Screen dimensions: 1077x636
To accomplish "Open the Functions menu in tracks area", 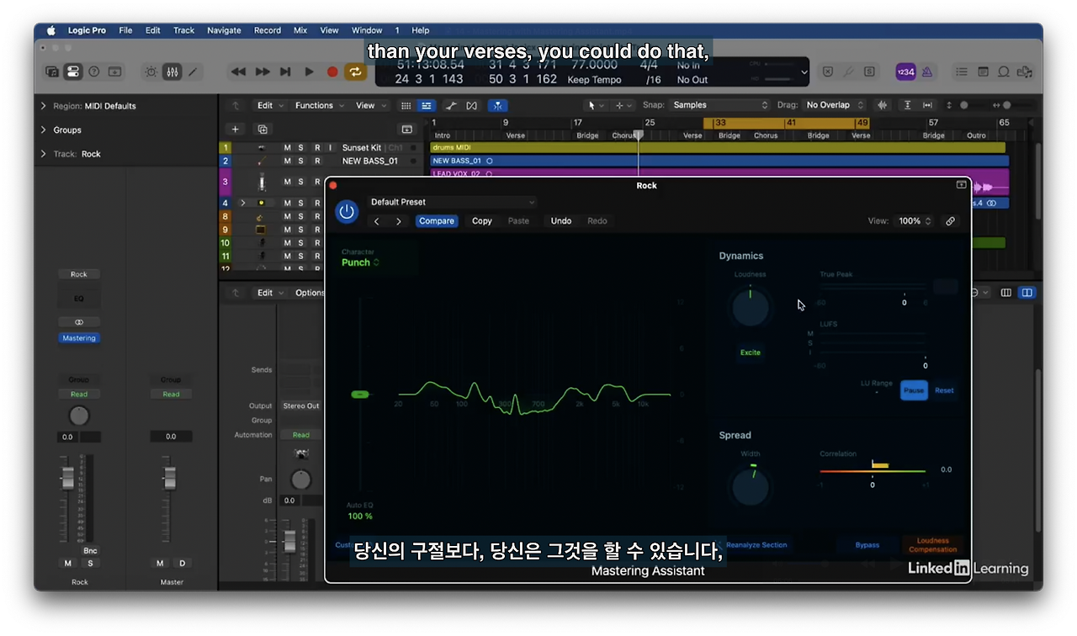I will point(319,105).
